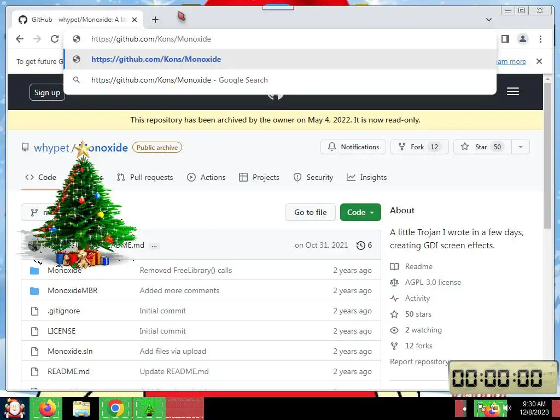Screen dimensions: 560x420
Task: Close the GitHub whypet/Monoxide tab
Action: point(135,20)
